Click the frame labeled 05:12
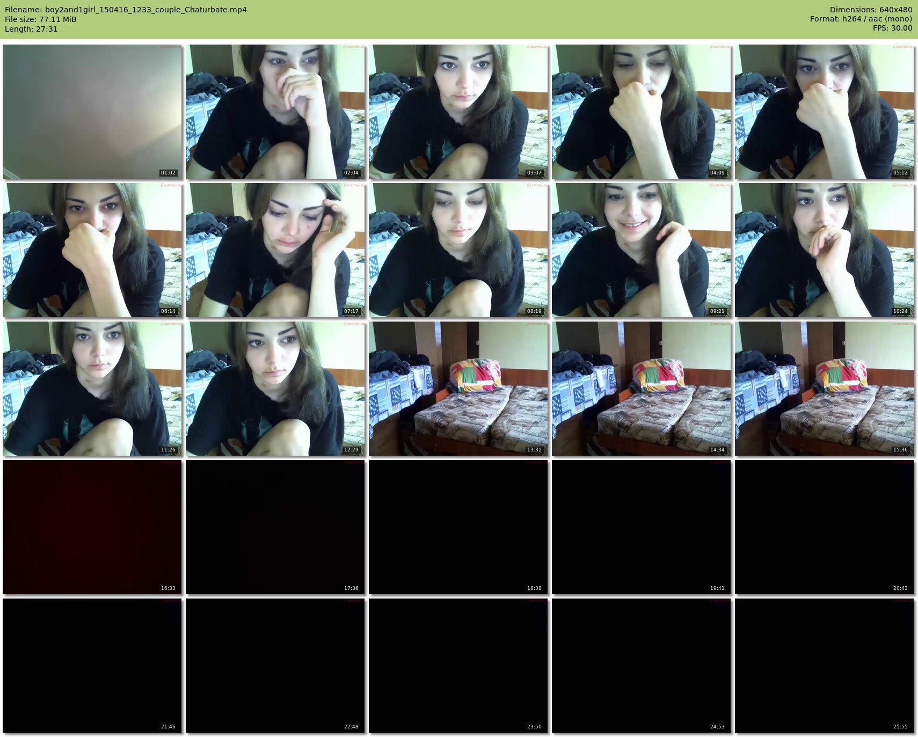The height and width of the screenshot is (737, 918). coord(825,112)
